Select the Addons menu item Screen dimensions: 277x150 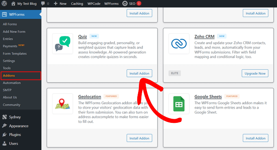(21, 76)
